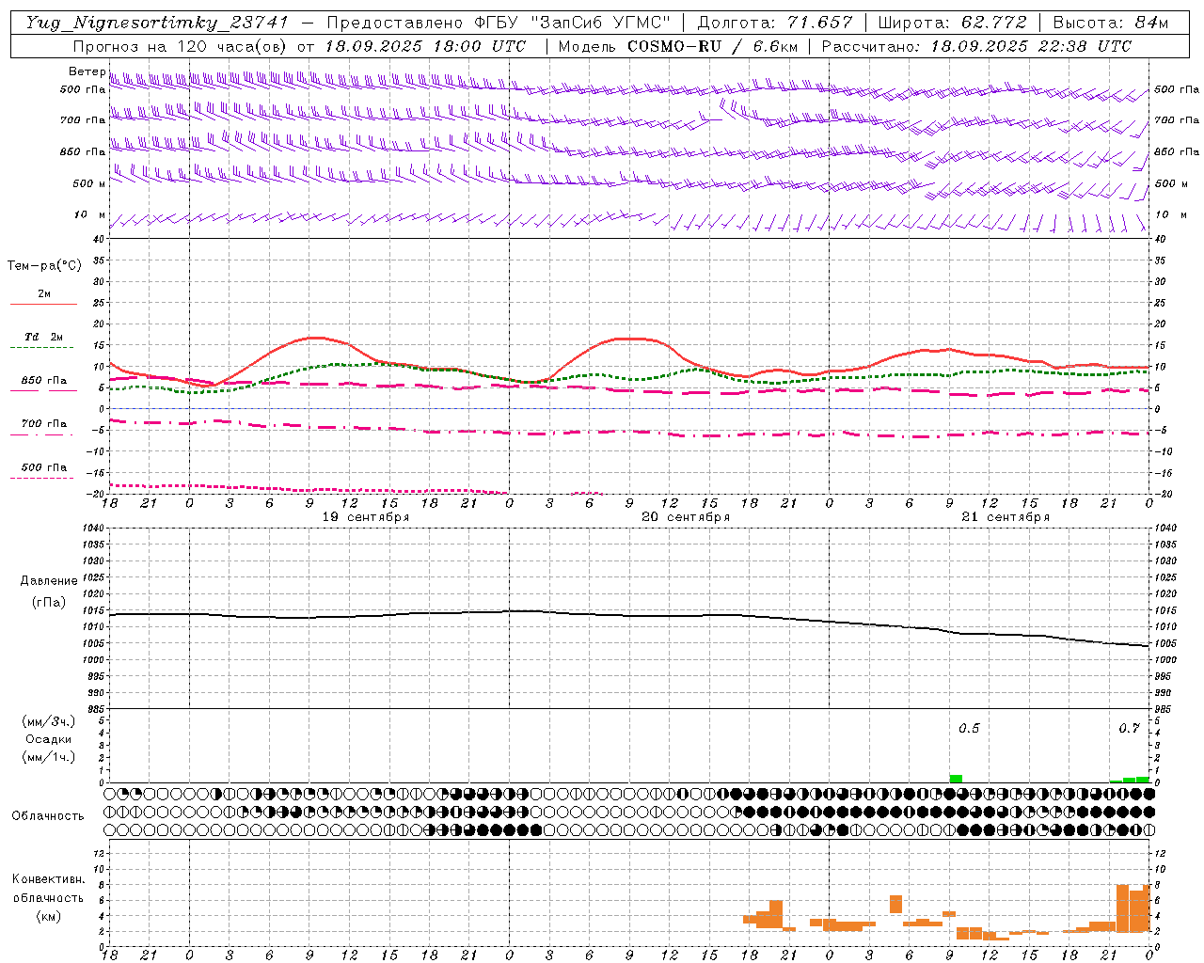Click the tallest orange convective cloud bar
The height and width of the screenshot is (963, 1204).
click(x=1122, y=908)
